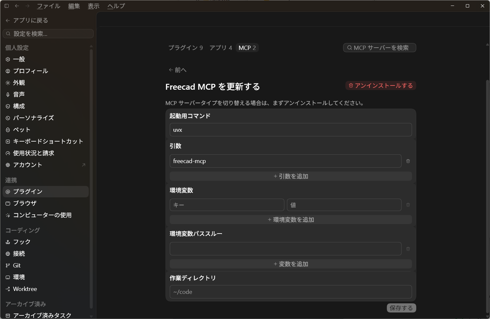490x319 pixels.
Task: Click the 接続 globe icon
Action: pos(8,253)
